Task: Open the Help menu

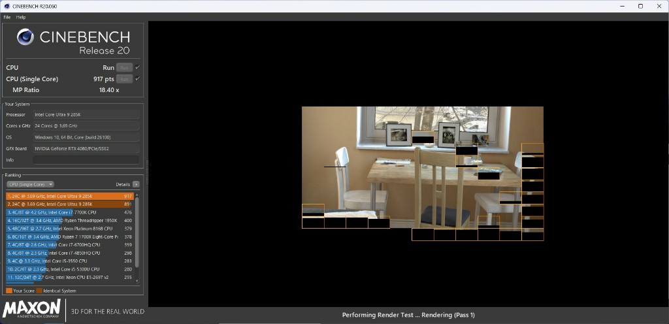Action: pyautogui.click(x=21, y=17)
